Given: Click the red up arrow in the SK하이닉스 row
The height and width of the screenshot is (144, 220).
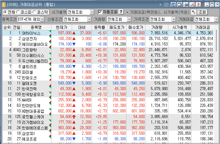Looking at the screenshot, I should [x=74, y=33].
